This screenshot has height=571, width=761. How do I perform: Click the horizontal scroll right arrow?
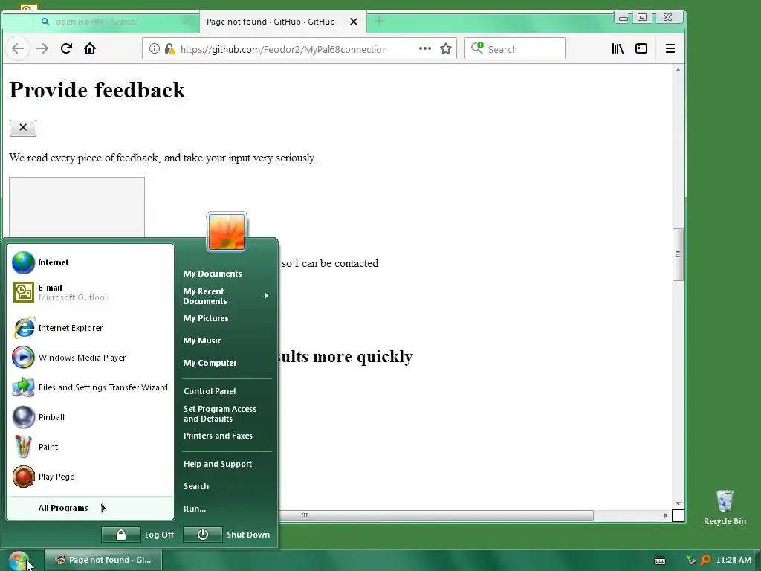(665, 515)
